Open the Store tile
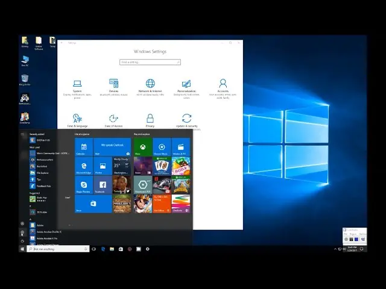 93,204
